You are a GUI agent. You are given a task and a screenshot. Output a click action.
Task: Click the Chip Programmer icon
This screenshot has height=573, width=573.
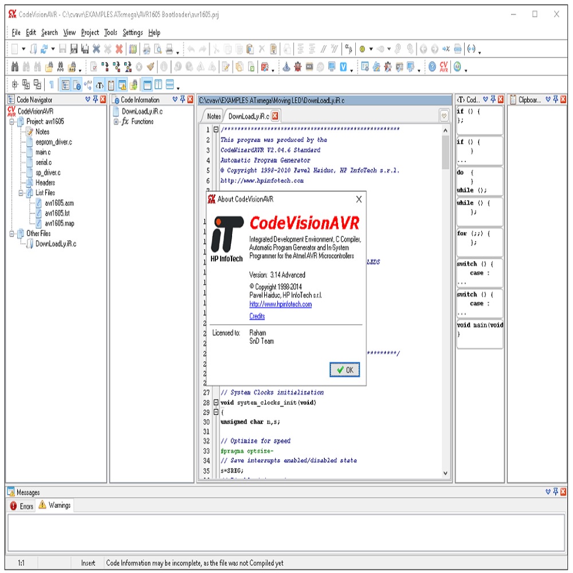tap(309, 66)
